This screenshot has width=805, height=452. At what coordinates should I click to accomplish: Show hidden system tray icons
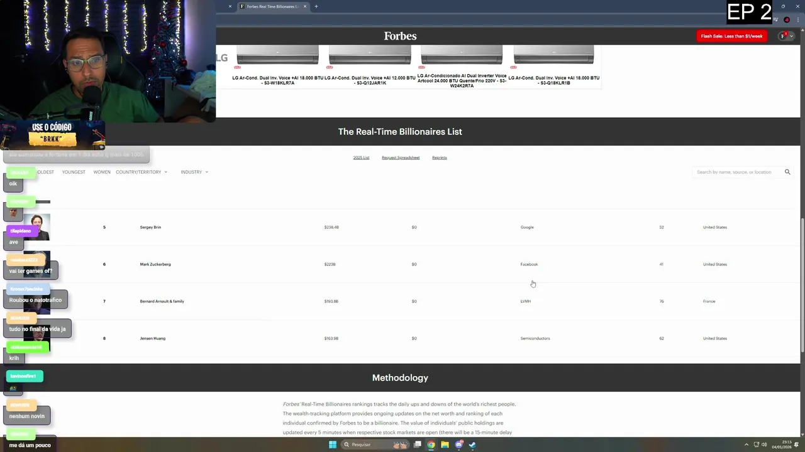point(747,444)
